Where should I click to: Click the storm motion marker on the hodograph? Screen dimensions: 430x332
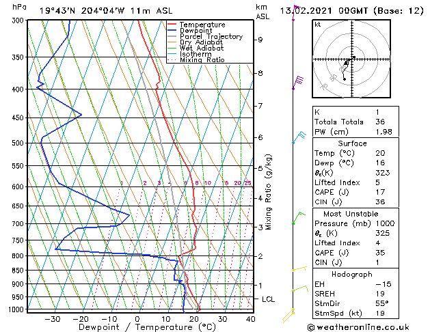tap(354, 57)
